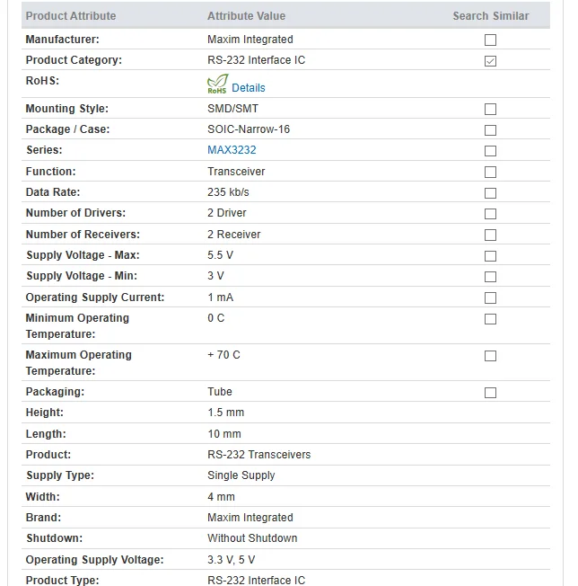Select the Series MAX3232 checkbox
Image resolution: width=578 pixels, height=586 pixels.
(x=490, y=151)
